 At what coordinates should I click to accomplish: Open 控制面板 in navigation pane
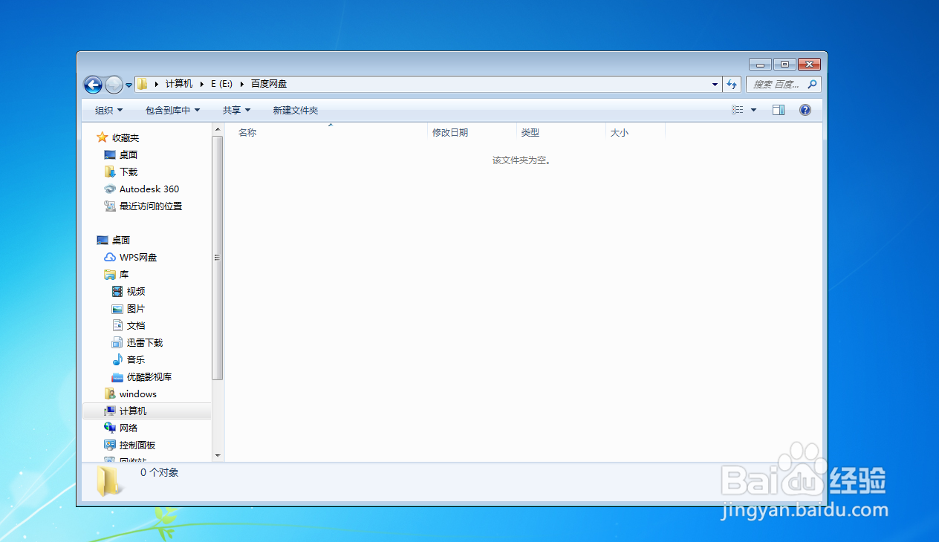pos(137,445)
